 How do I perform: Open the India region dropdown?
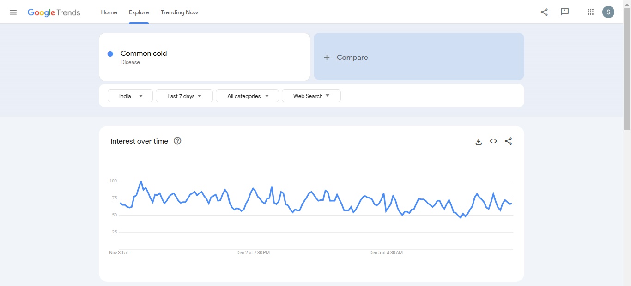130,96
